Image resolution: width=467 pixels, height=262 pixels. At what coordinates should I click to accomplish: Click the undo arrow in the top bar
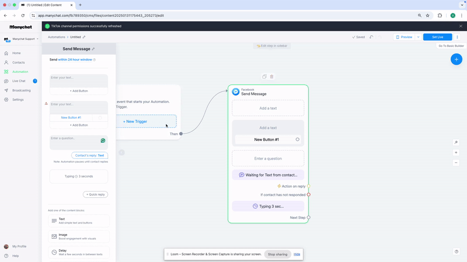point(372,37)
